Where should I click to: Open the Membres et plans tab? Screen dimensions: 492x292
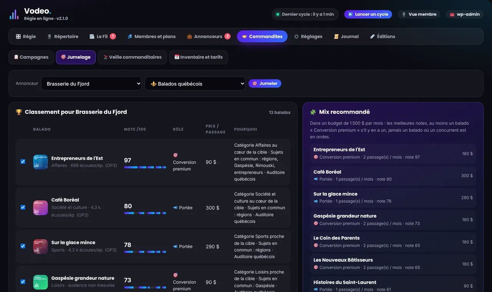point(151,36)
